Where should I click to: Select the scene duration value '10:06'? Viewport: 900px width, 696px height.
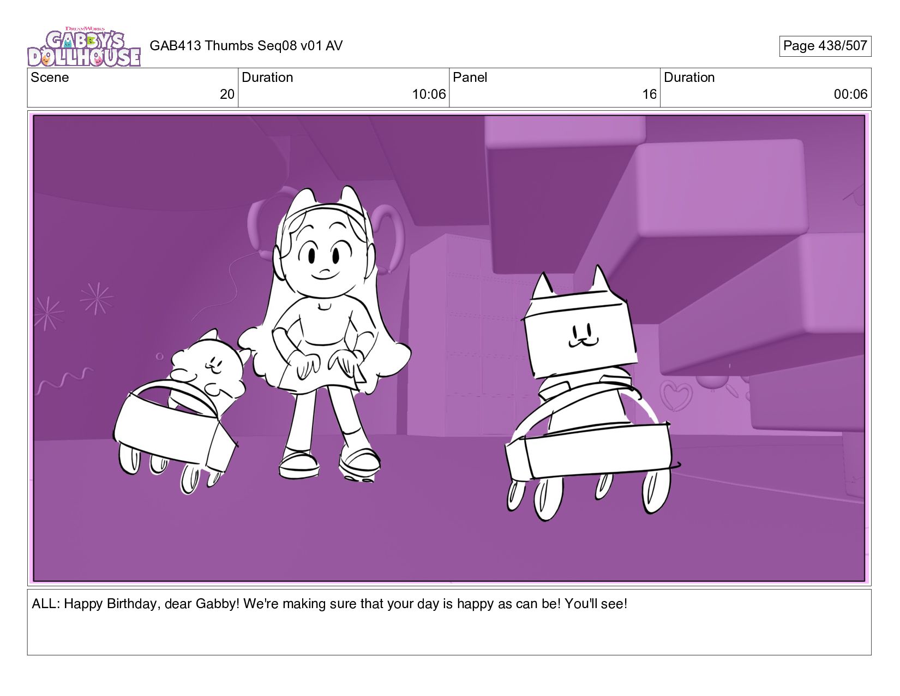coord(429,94)
